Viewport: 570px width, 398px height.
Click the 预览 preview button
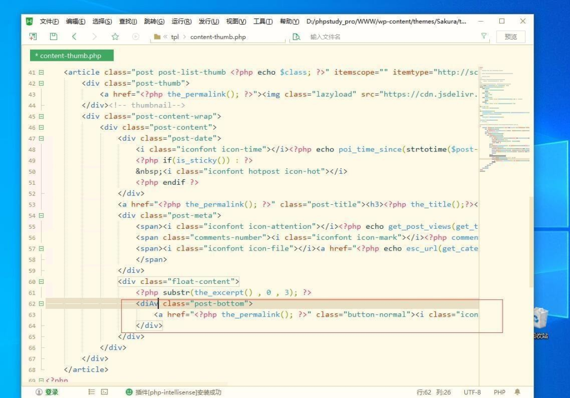(510, 37)
